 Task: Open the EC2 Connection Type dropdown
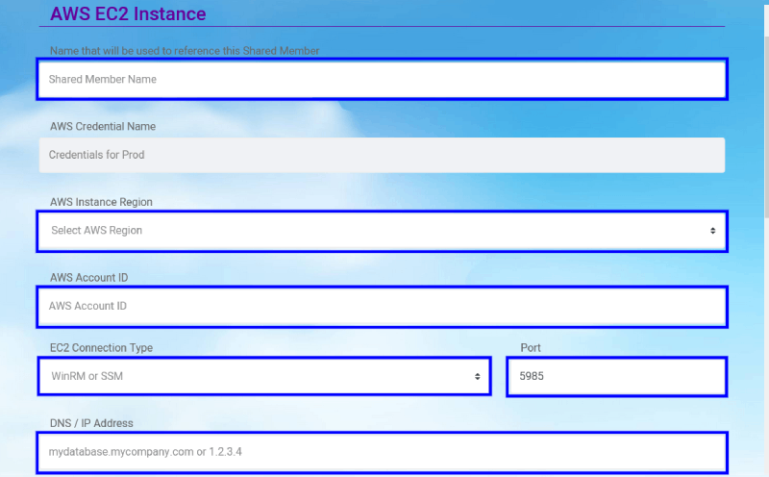coord(264,376)
